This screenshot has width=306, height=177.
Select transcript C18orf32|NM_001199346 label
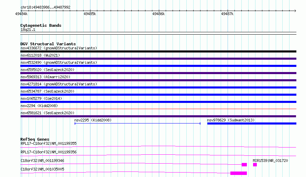point(42,161)
